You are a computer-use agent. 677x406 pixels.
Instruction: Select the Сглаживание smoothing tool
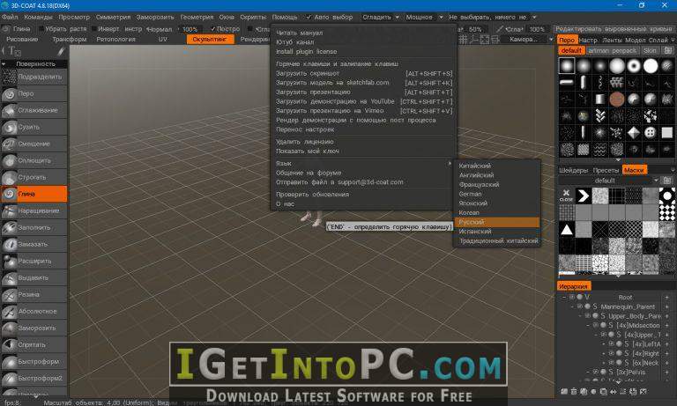click(33, 110)
